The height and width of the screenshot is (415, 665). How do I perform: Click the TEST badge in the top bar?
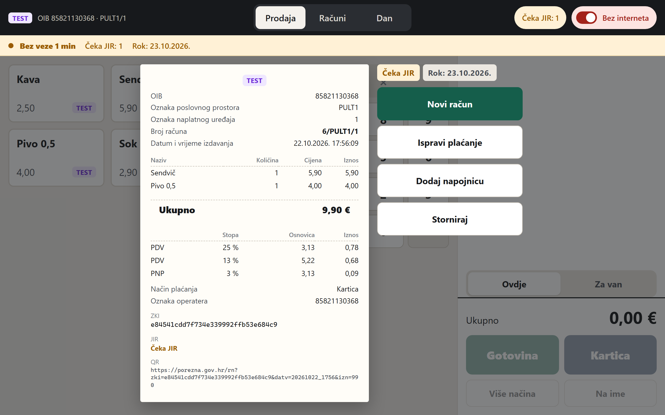pos(20,18)
